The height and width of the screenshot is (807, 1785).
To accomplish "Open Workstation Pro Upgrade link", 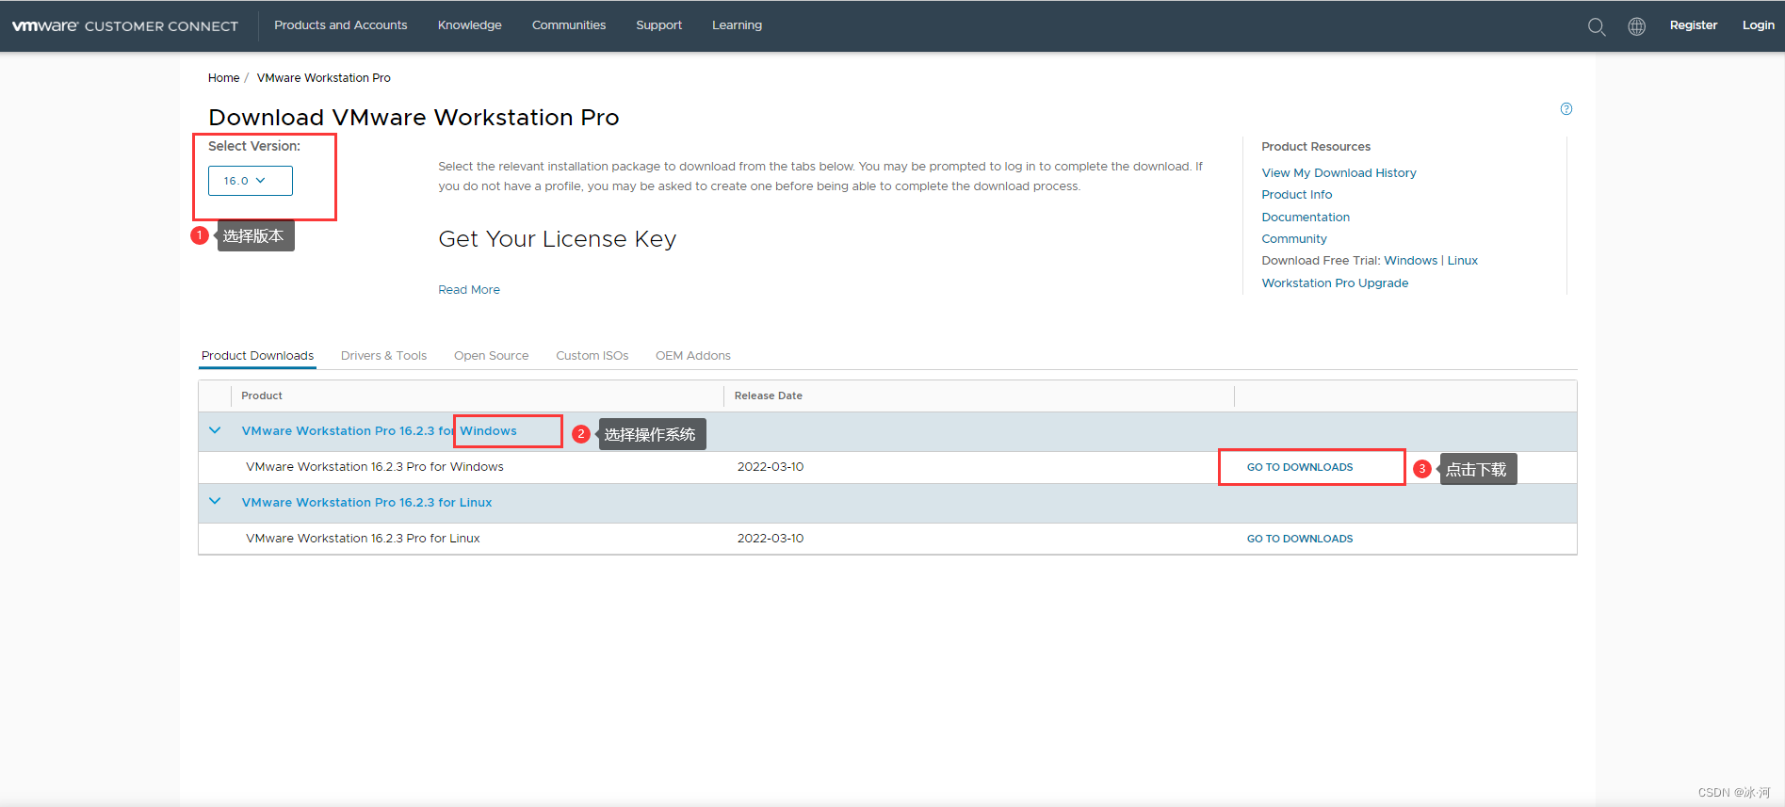I will pos(1336,283).
